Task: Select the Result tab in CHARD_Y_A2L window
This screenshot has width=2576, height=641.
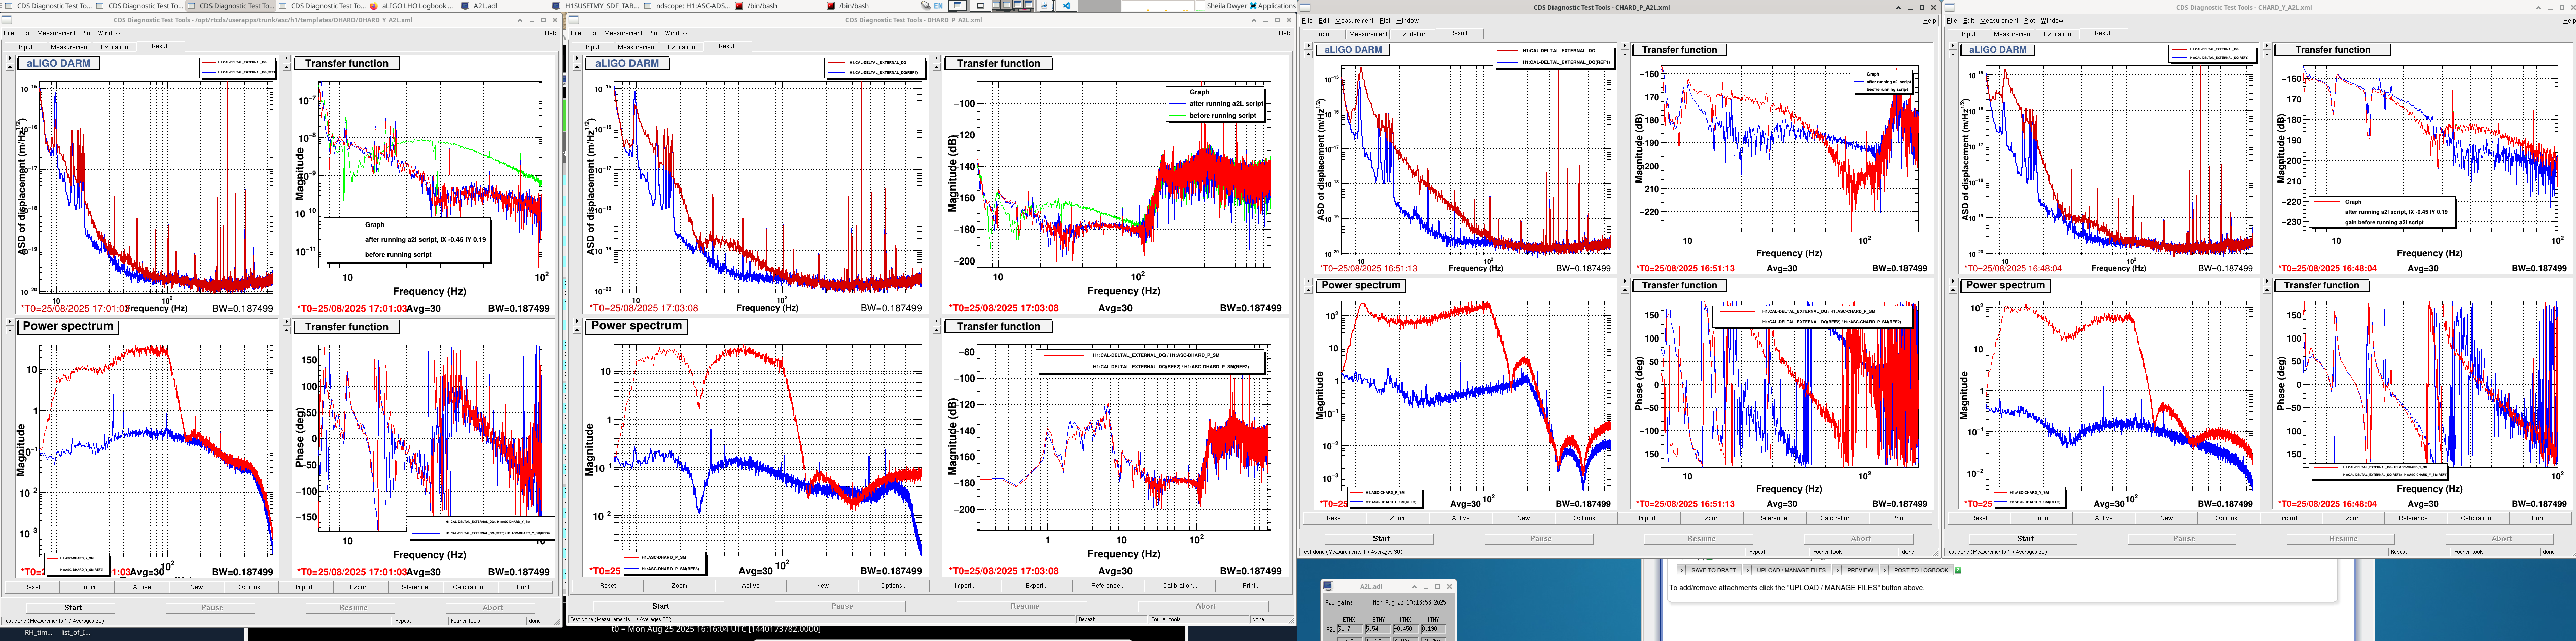Action: pyautogui.click(x=2104, y=33)
